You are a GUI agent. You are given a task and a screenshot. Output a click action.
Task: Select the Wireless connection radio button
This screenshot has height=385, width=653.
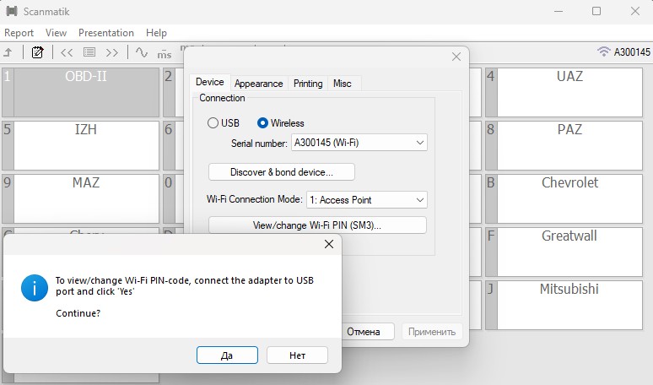[262, 123]
